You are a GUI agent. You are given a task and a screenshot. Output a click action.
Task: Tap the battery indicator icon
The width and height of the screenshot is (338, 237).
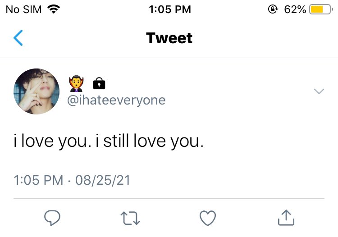(321, 9)
